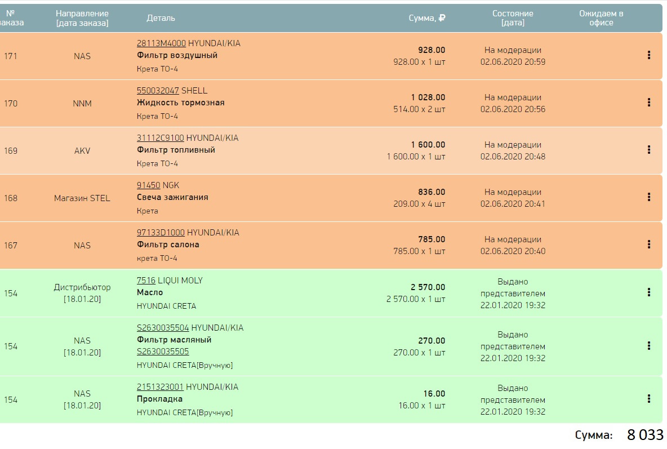
Task: Open the three-dot menu for order 171
Action: point(649,55)
